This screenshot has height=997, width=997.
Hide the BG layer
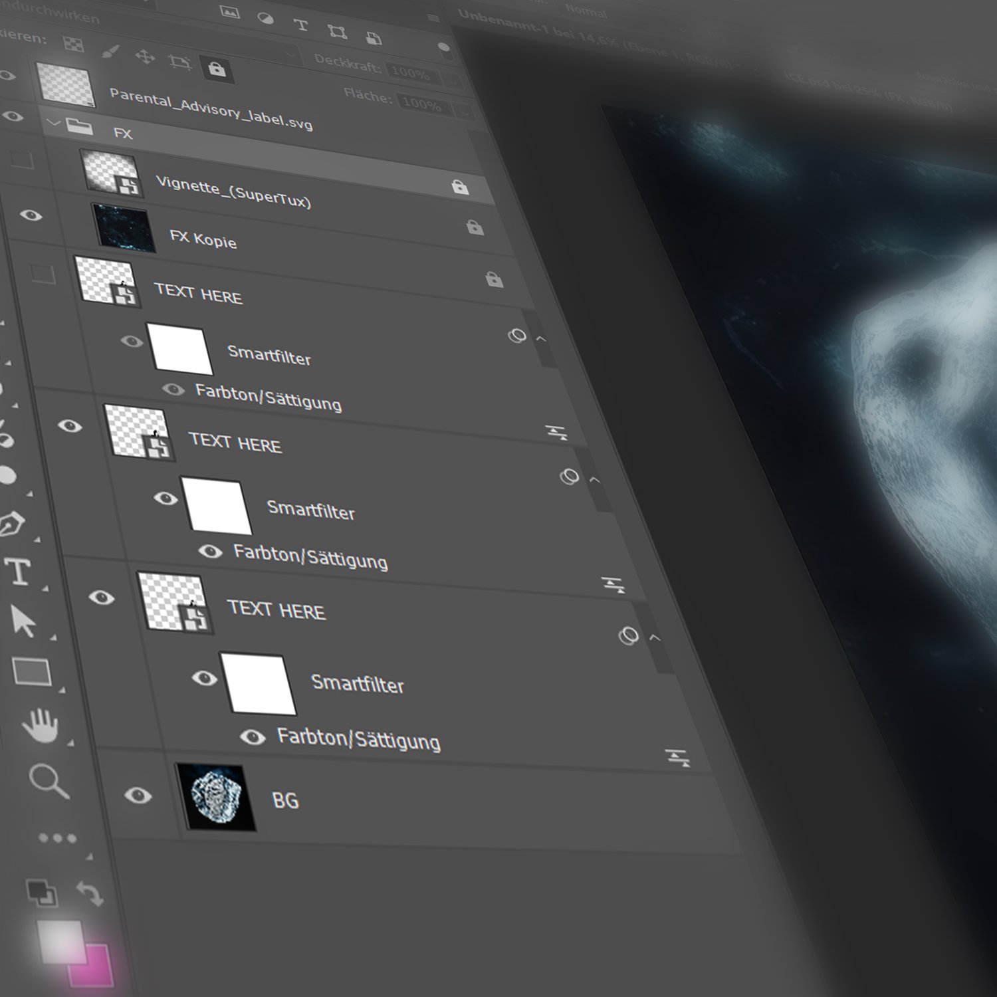(x=138, y=795)
